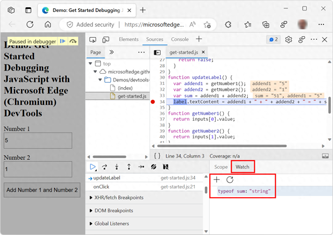Remove breakpoint on line 34
This screenshot has width=333, height=235.
[x=153, y=102]
